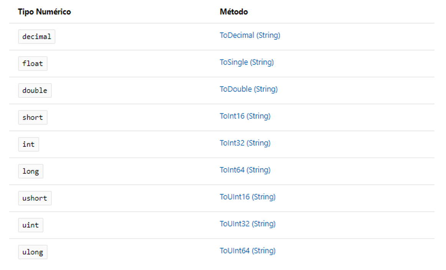Select the long code label

(31, 172)
